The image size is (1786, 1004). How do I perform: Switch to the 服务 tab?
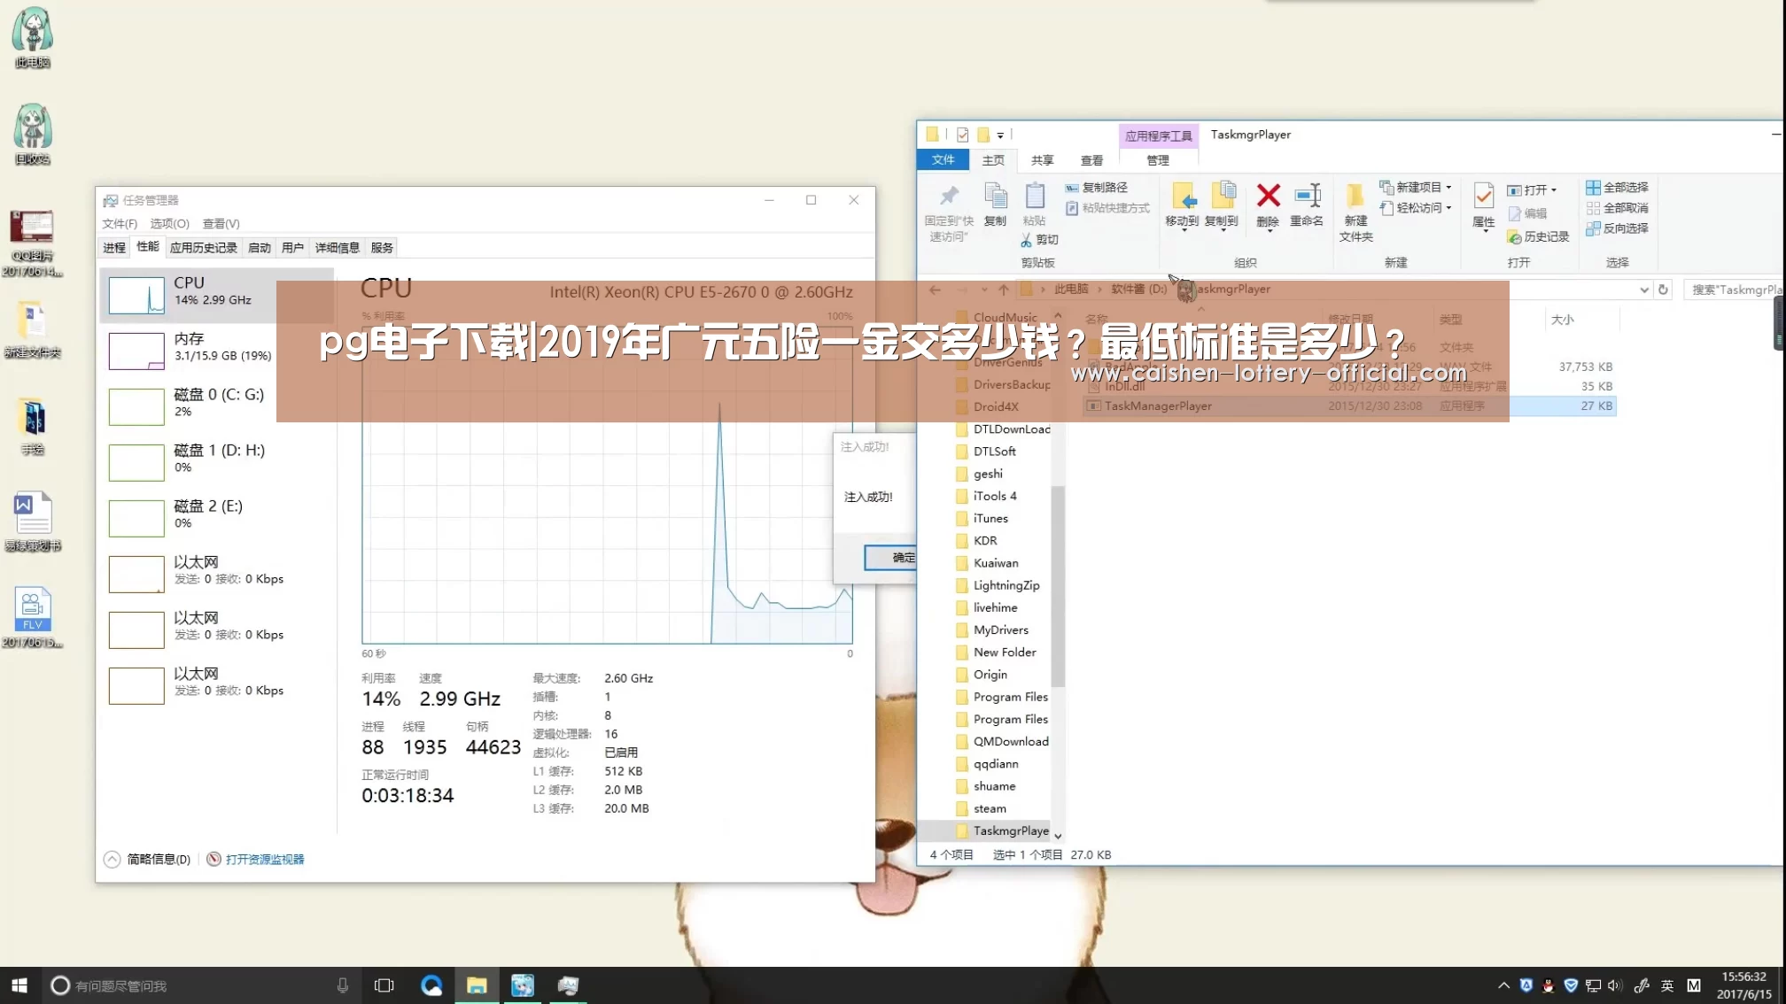382,248
